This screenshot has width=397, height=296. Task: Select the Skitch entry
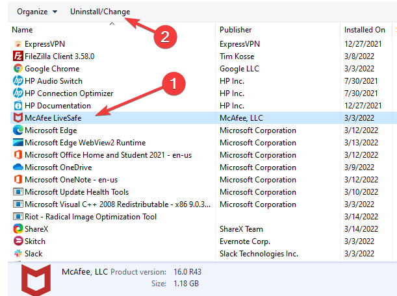pyautogui.click(x=35, y=241)
